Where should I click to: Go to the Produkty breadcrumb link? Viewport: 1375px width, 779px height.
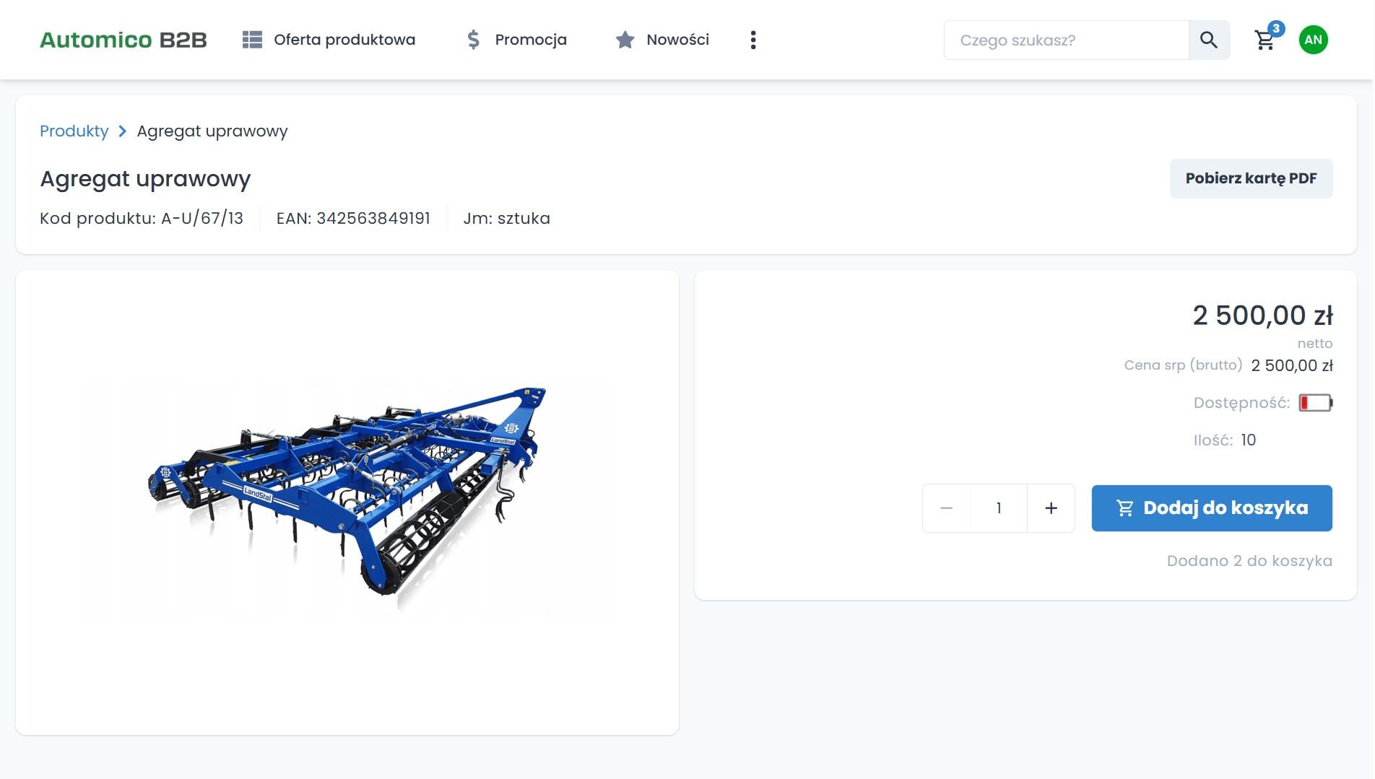pyautogui.click(x=74, y=131)
